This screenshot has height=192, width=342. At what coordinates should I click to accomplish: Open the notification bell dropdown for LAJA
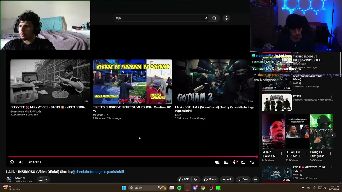[43, 179]
